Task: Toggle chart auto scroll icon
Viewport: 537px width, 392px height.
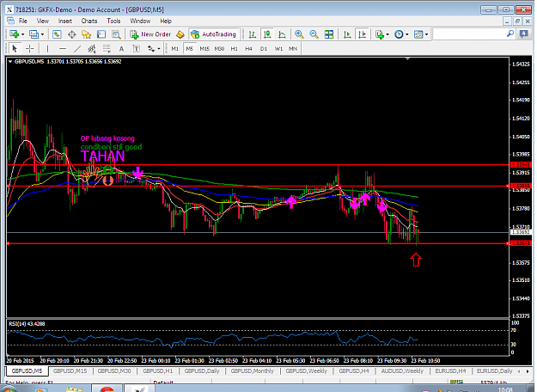Action: [x=347, y=34]
